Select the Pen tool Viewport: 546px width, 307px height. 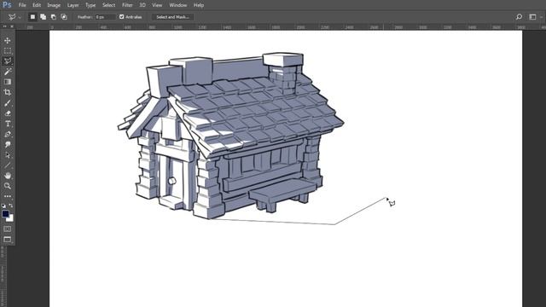click(8, 135)
